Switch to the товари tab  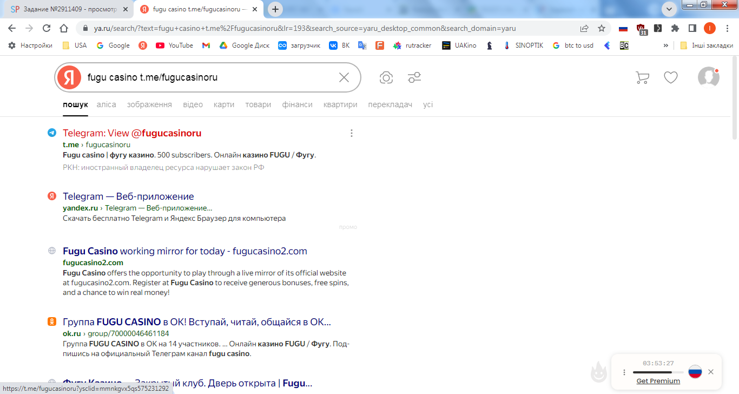(x=258, y=104)
